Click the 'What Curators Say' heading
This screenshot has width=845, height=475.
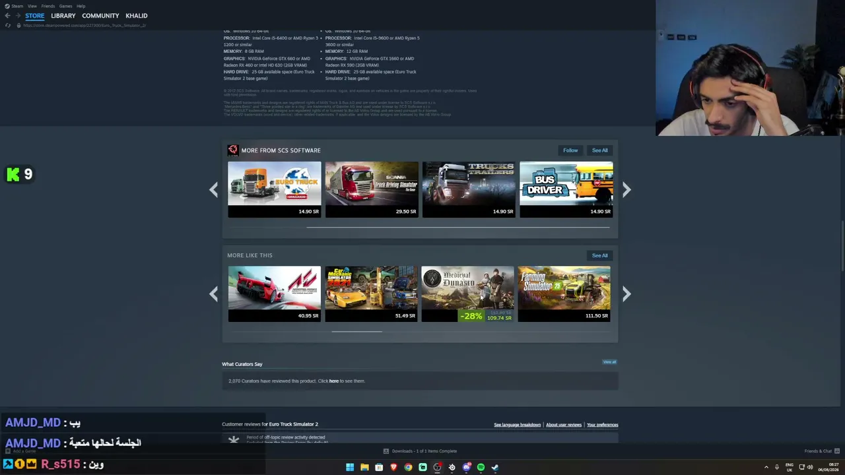(x=242, y=364)
